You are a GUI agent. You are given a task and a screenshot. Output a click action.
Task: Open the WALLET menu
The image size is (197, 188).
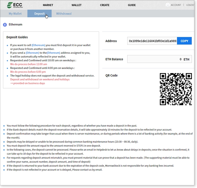[x=77, y=5]
